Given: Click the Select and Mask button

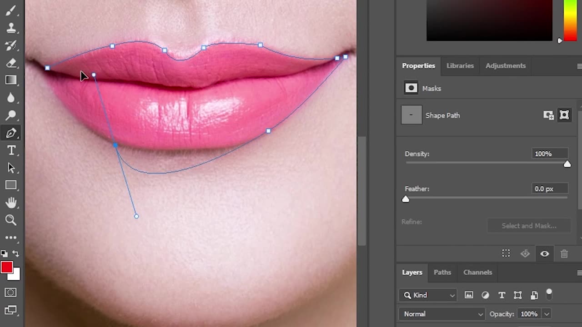Looking at the screenshot, I should pyautogui.click(x=529, y=226).
